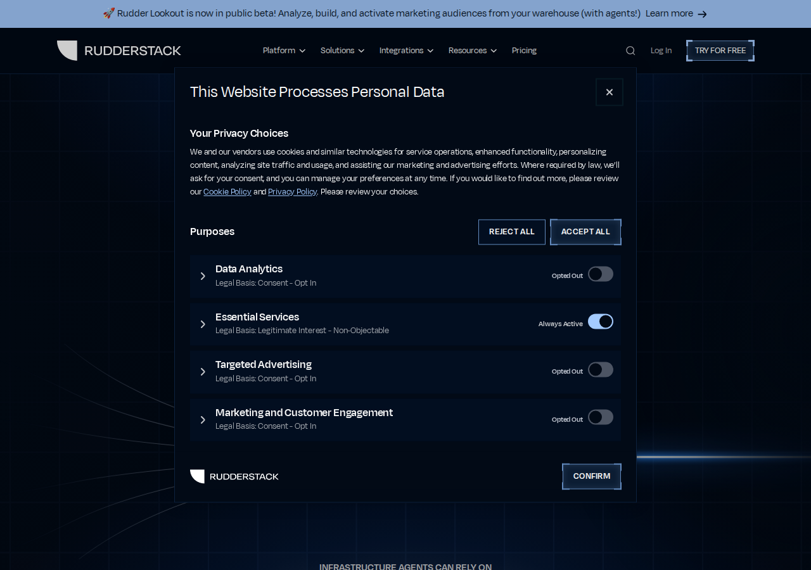
Task: Open the Resources dropdown menu
Action: (x=473, y=51)
